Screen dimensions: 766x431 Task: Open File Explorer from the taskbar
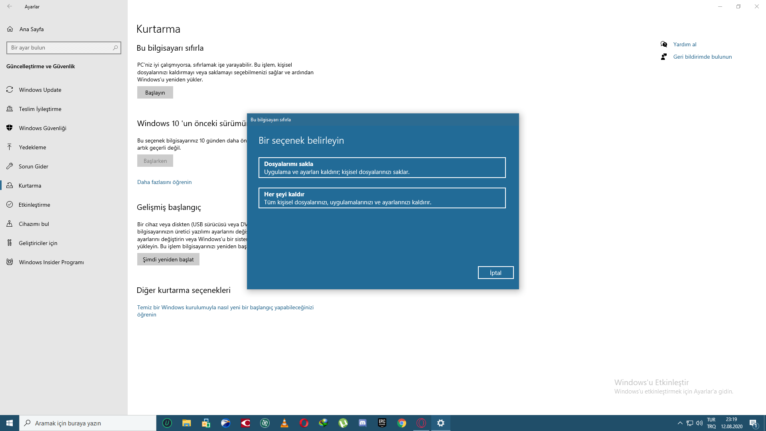click(x=186, y=423)
